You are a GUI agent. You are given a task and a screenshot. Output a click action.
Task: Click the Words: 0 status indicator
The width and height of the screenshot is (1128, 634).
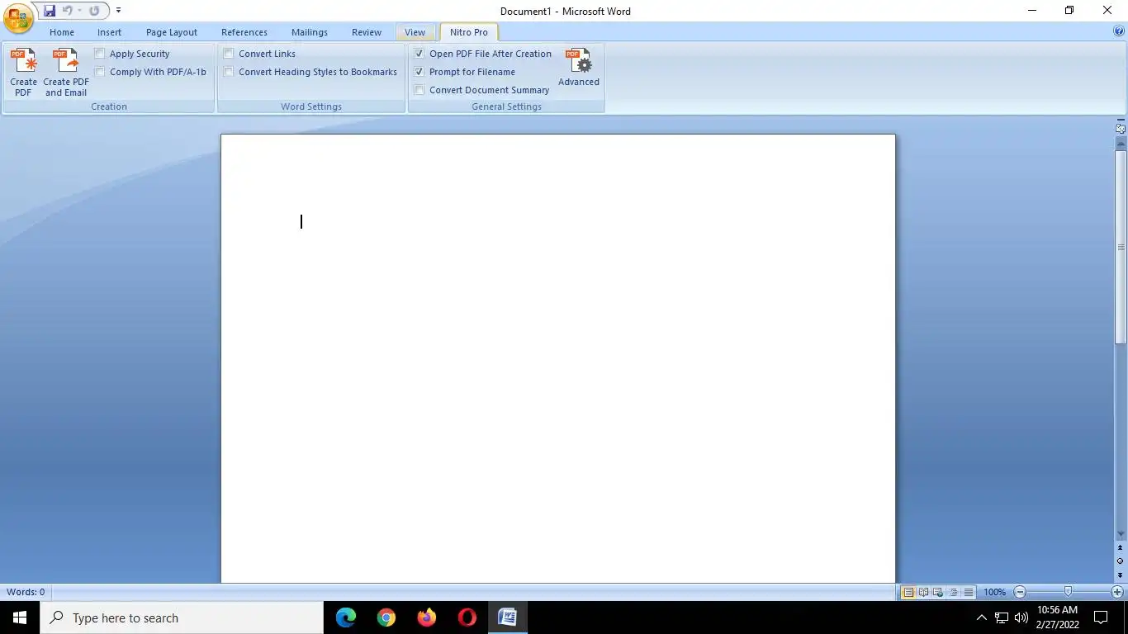(26, 592)
